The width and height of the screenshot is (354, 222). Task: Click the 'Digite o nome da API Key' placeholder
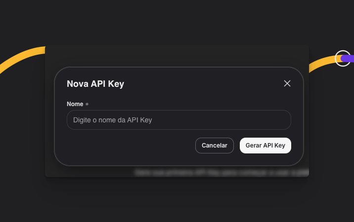click(112, 120)
